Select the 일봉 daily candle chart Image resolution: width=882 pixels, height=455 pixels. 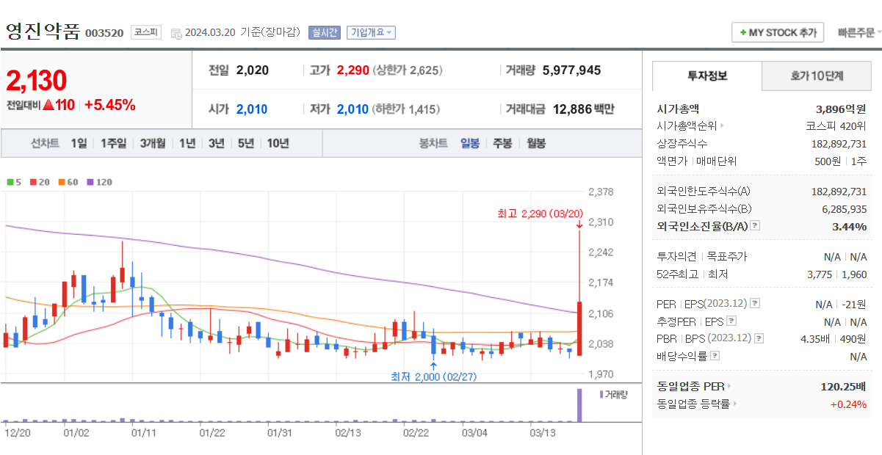[x=470, y=143]
